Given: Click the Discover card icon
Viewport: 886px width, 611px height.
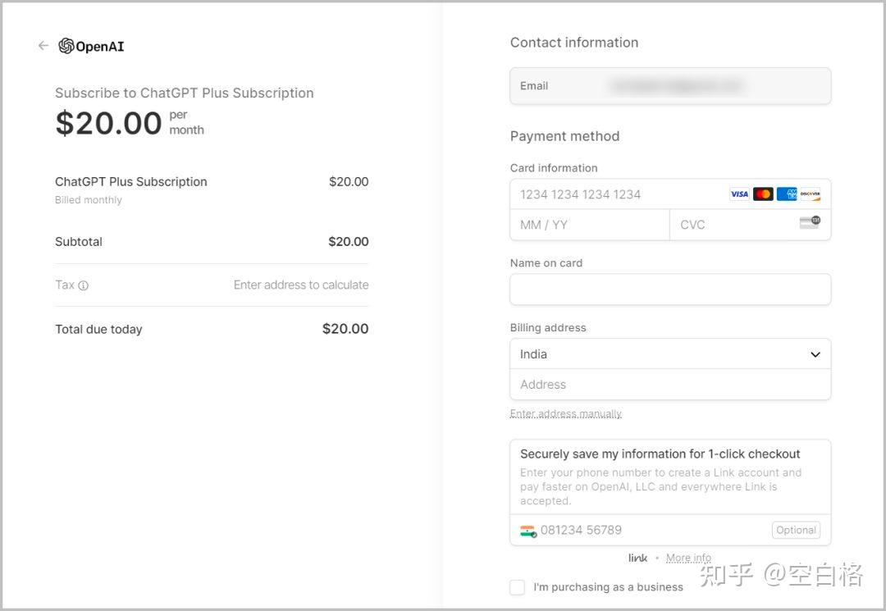Looking at the screenshot, I should [811, 194].
